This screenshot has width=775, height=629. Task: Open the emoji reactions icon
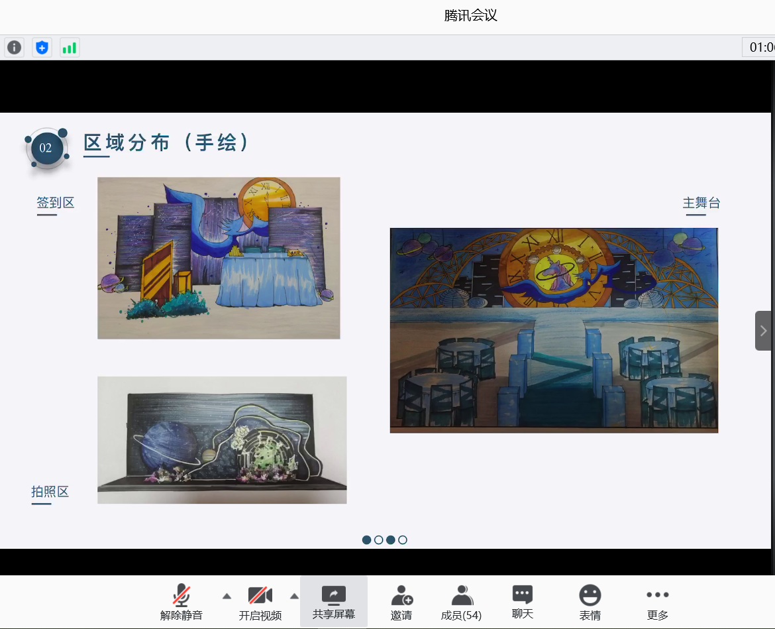pos(590,602)
